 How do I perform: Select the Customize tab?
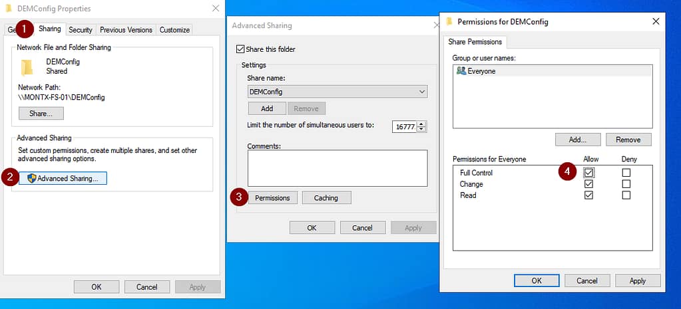point(174,30)
